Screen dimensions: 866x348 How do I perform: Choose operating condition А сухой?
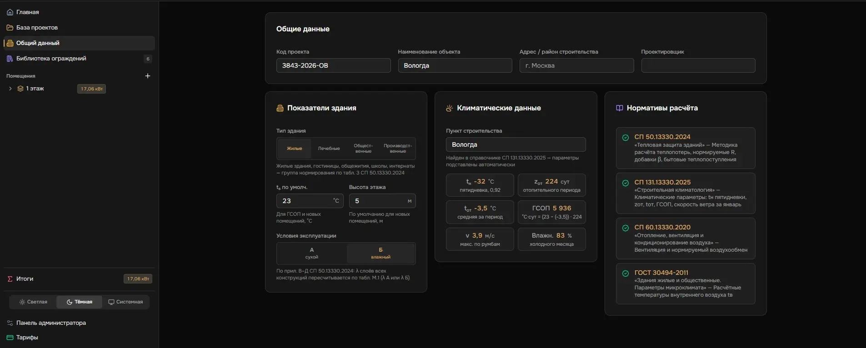pos(312,253)
